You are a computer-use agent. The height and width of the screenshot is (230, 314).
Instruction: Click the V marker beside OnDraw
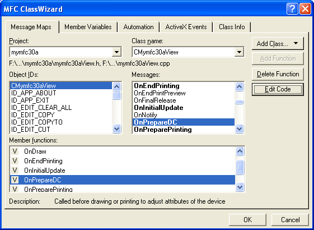[15, 151]
